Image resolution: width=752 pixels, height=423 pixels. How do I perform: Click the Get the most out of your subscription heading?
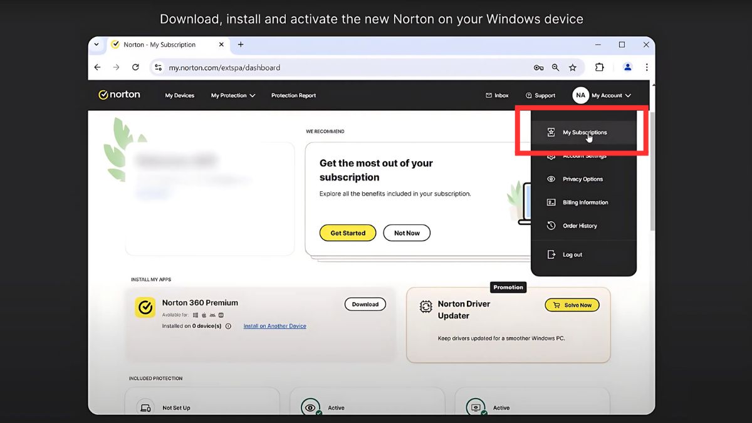click(x=376, y=170)
